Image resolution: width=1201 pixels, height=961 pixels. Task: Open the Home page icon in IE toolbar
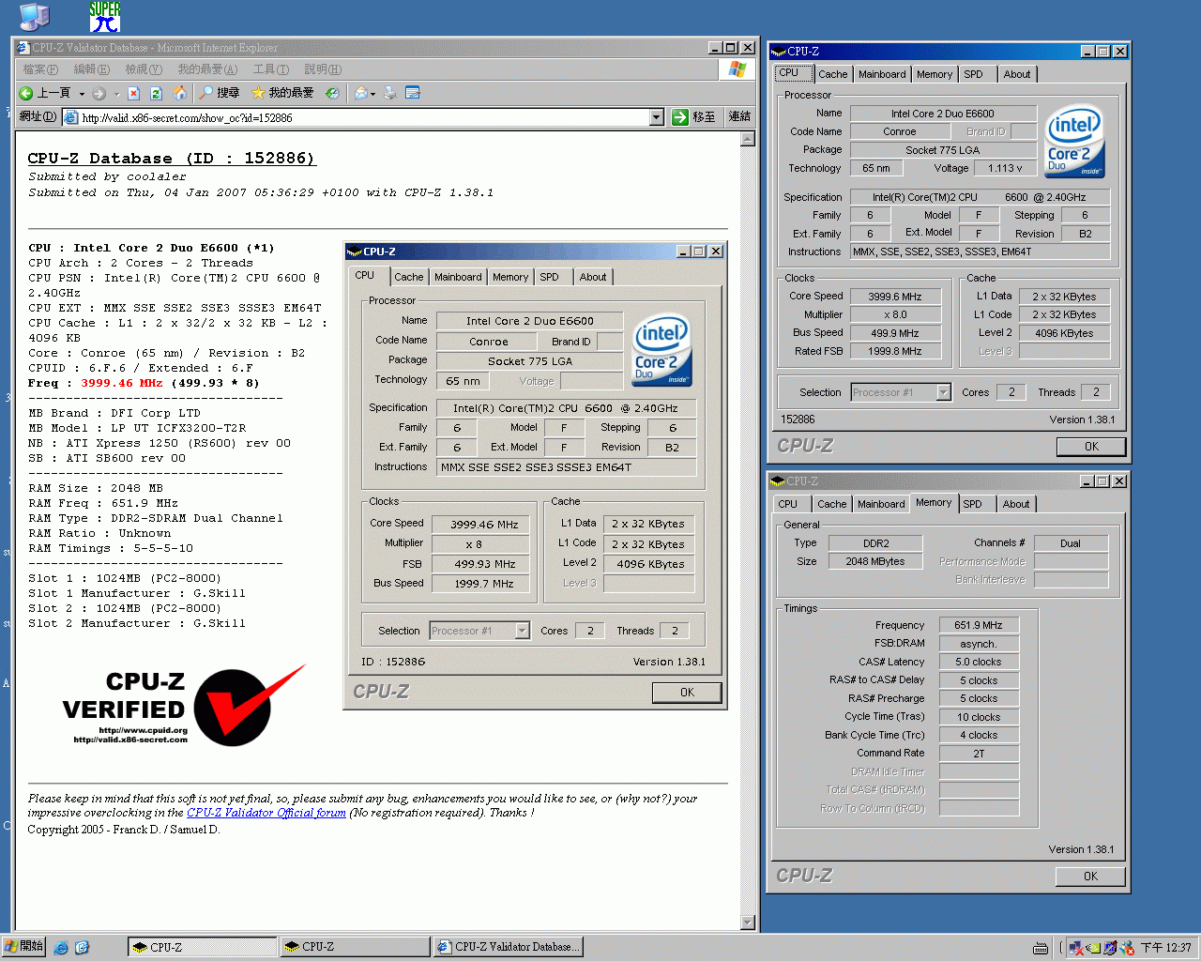179,93
